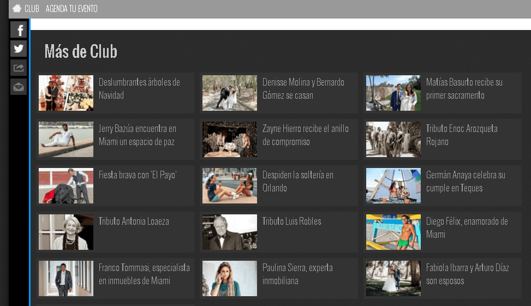This screenshot has width=531, height=306.
Task: Click the home icon in top bar
Action: [17, 9]
